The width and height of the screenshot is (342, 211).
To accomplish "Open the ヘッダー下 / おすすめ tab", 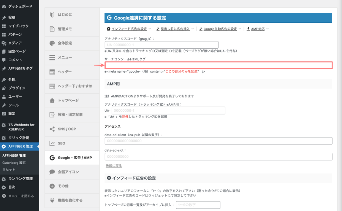I will coord(72,86).
